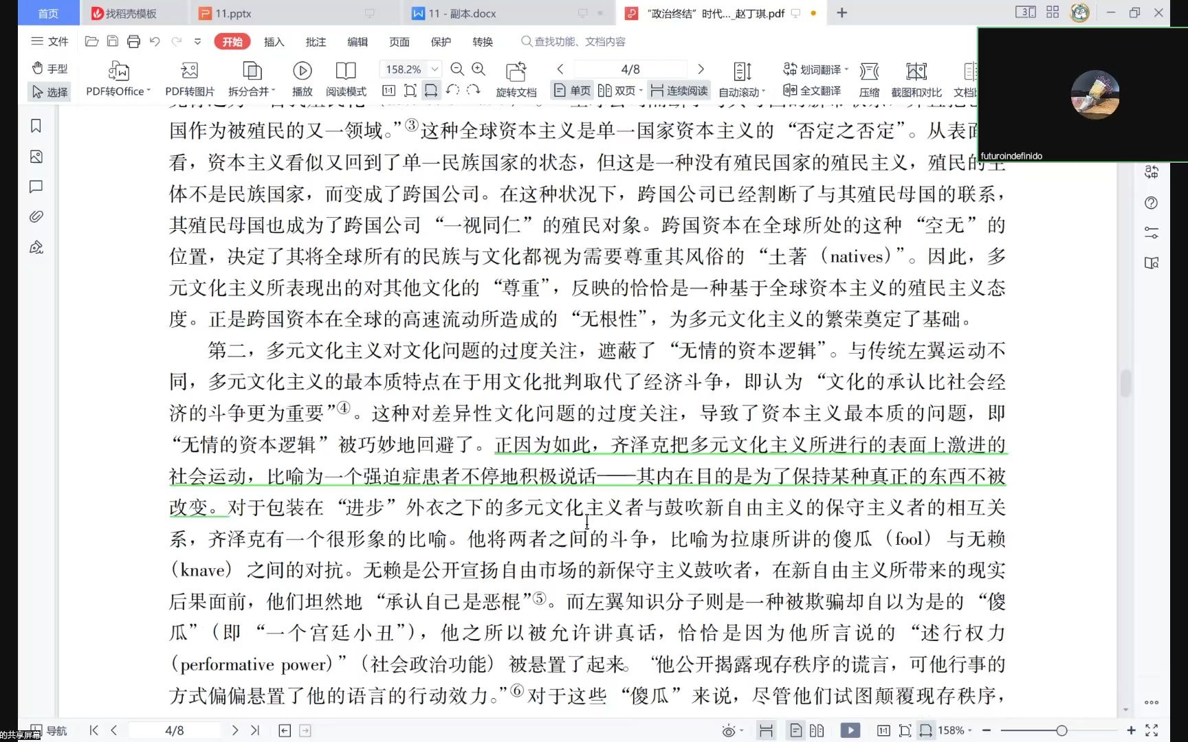Image resolution: width=1188 pixels, height=742 pixels.
Task: Click 全文翻译 full-text translation
Action: (x=812, y=91)
